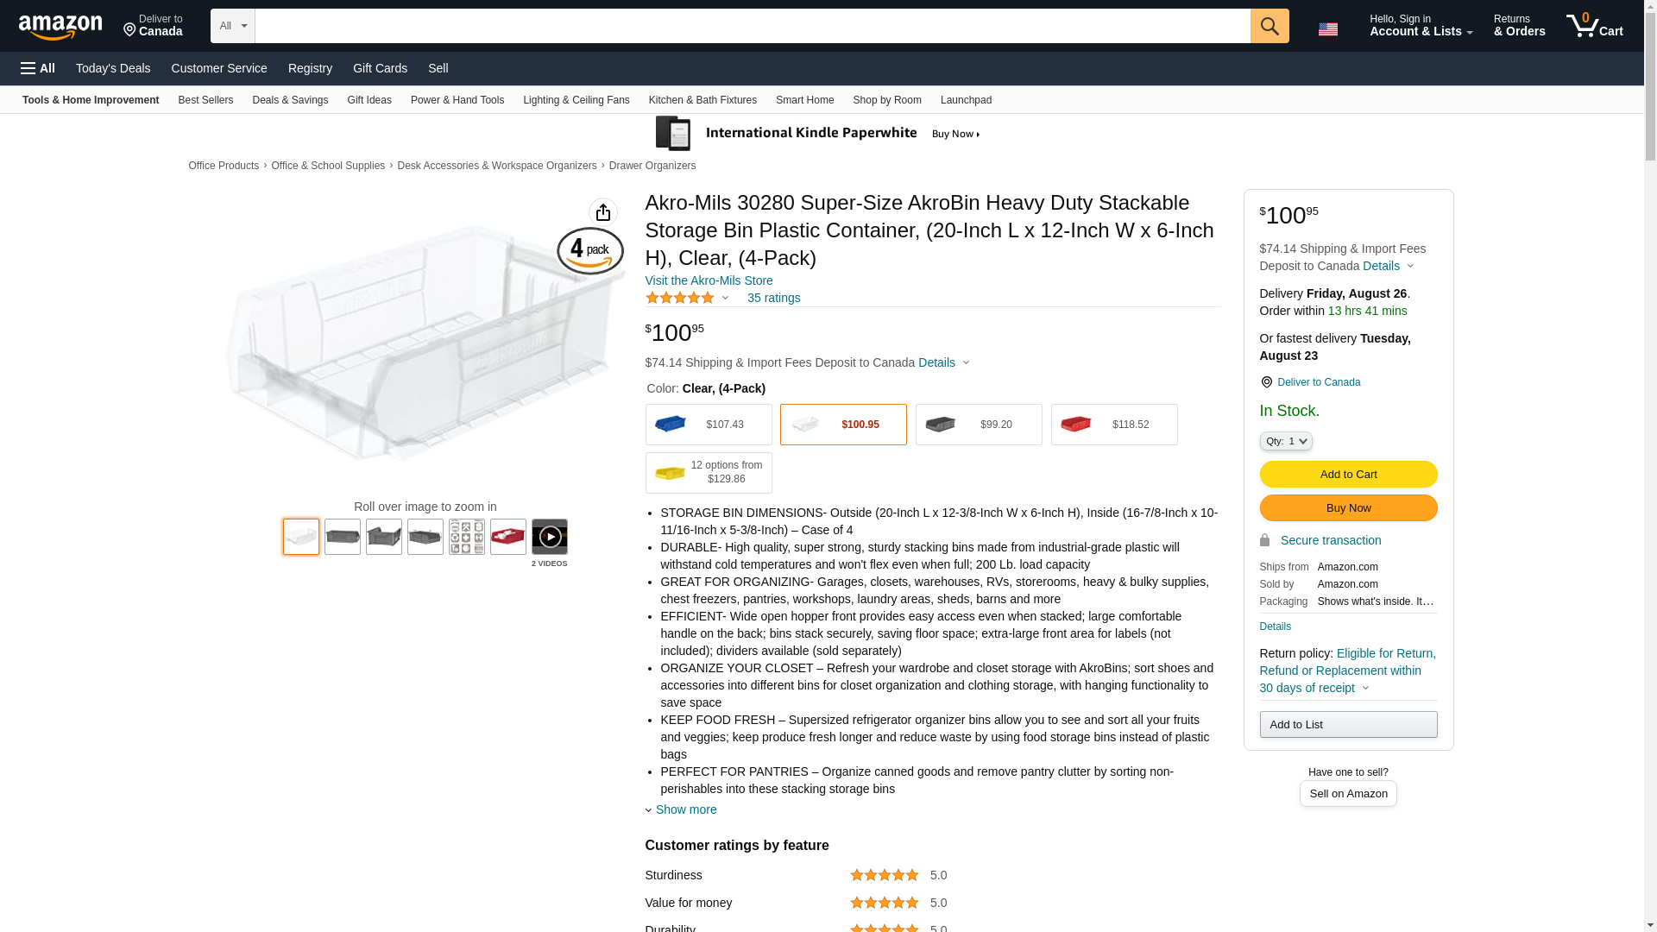Select the blue color option $107.43
The width and height of the screenshot is (1657, 932).
pos(708,425)
